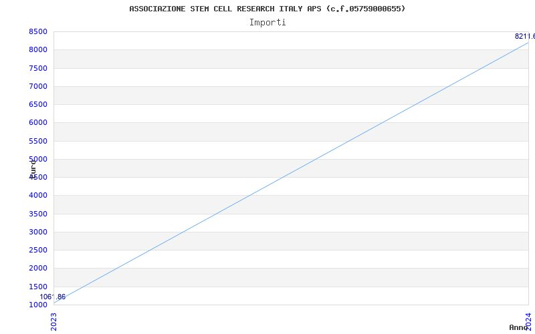Screen dimensions: 535x334
Task: Select the 8500 y-axis label
Action: tap(38, 31)
